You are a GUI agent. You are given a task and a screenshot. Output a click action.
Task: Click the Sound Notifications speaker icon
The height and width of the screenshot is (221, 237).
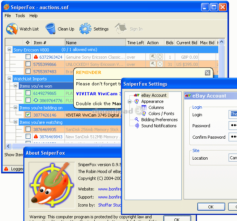tap(137, 126)
